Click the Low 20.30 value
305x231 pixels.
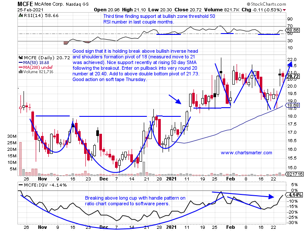click(x=160, y=10)
